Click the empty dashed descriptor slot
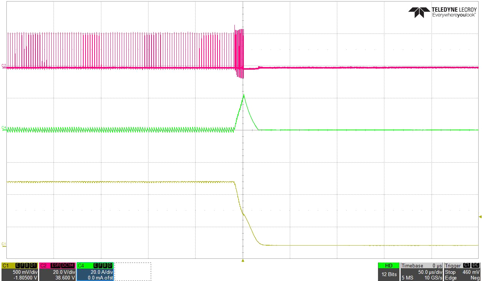Screen dimensions: 482x281 (x=133, y=272)
